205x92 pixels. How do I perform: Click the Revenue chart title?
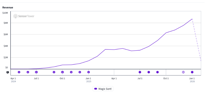coord(8,8)
